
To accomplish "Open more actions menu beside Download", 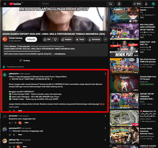I will pos(105,39).
